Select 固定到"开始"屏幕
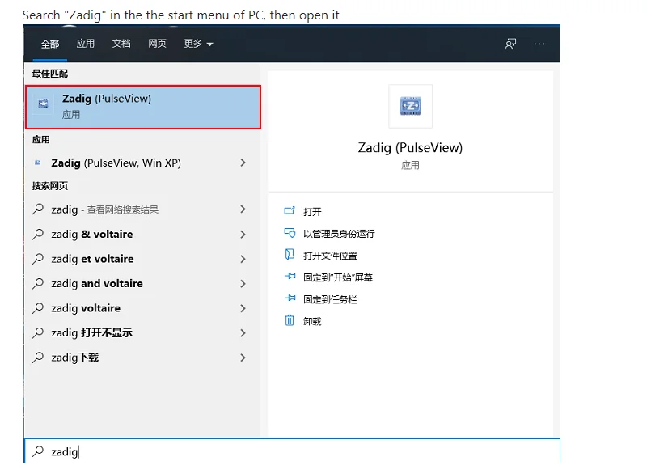The width and height of the screenshot is (647, 474). (x=338, y=277)
